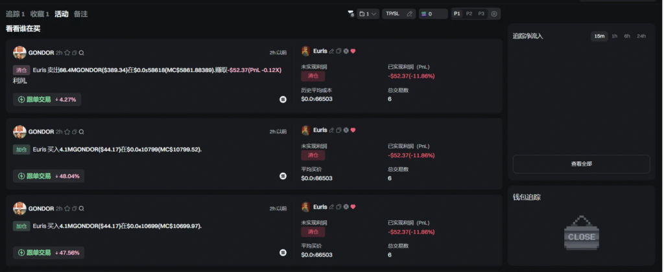664x272 pixels.
Task: Click the 查看全部 button
Action: (581, 164)
